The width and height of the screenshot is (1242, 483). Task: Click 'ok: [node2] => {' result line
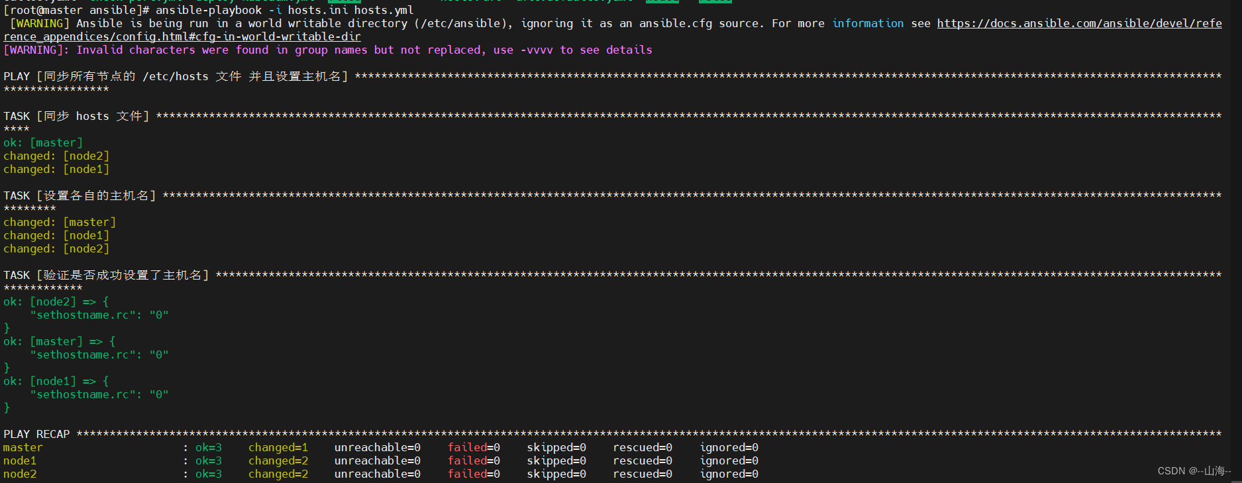tap(56, 302)
